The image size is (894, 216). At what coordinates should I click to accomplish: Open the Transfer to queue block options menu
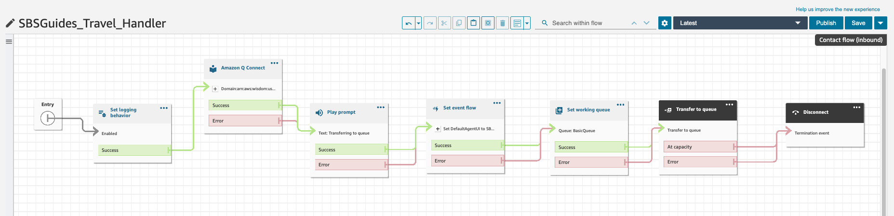(729, 105)
